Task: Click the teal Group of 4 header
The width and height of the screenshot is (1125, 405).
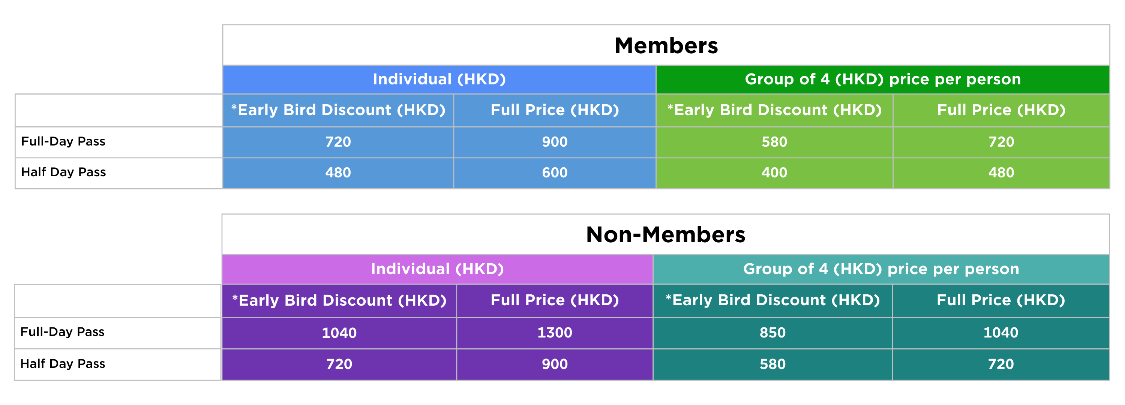Action: tap(881, 269)
